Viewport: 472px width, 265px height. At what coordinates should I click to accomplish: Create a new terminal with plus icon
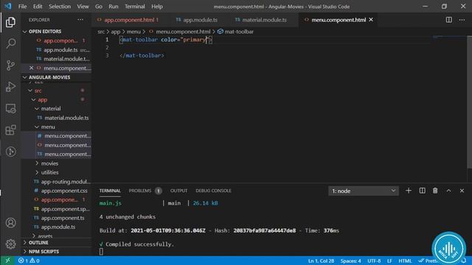pos(409,191)
